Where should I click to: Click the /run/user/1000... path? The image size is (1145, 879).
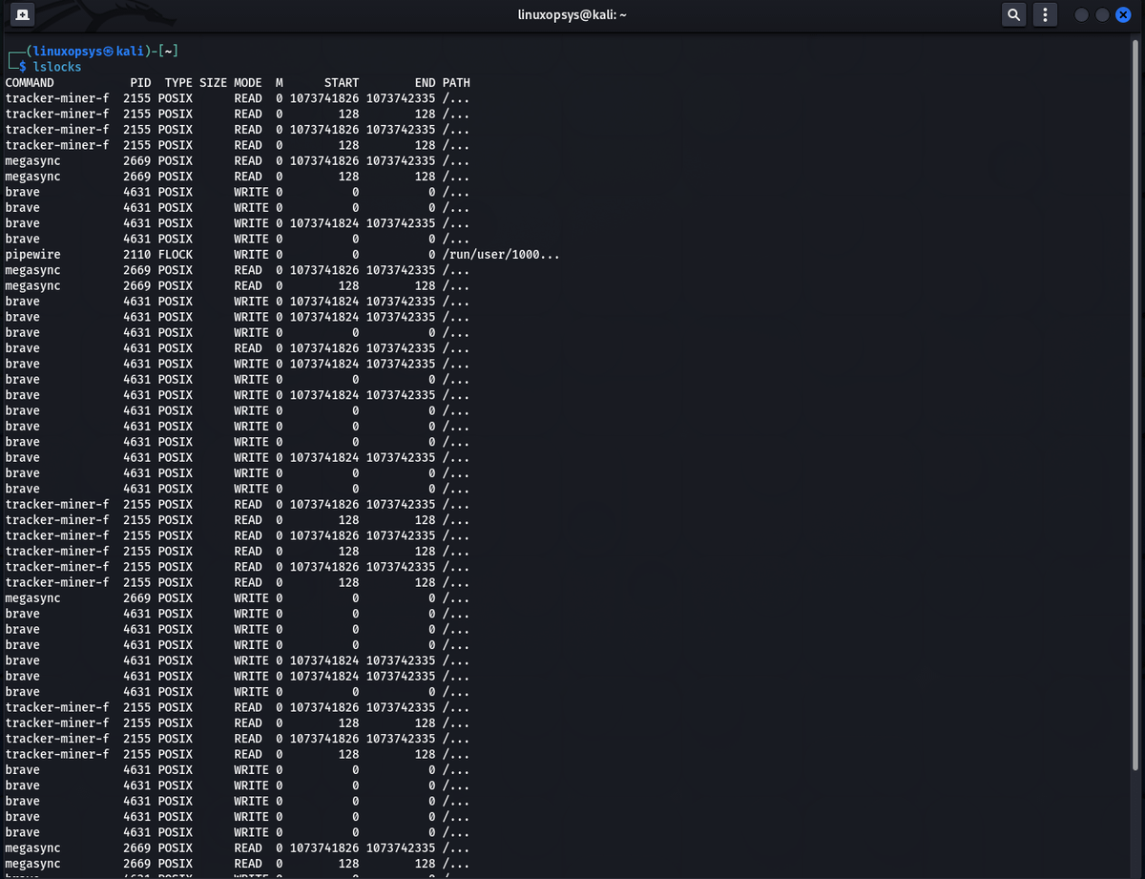click(501, 255)
